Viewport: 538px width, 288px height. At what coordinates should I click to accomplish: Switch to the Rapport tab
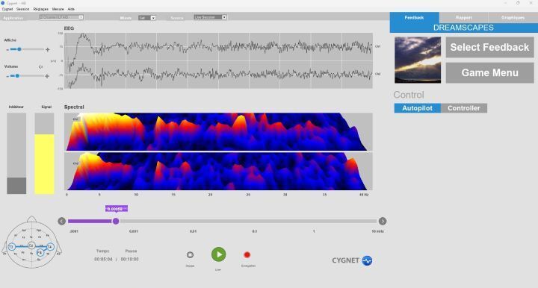[463, 17]
